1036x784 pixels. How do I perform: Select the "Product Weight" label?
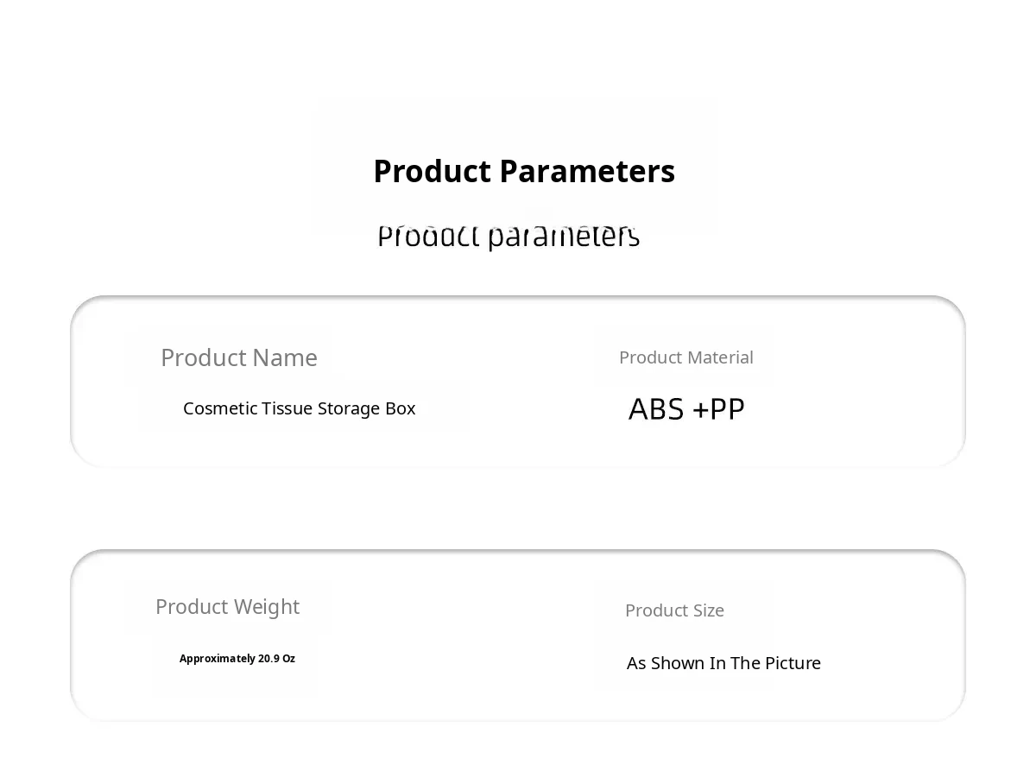click(227, 607)
